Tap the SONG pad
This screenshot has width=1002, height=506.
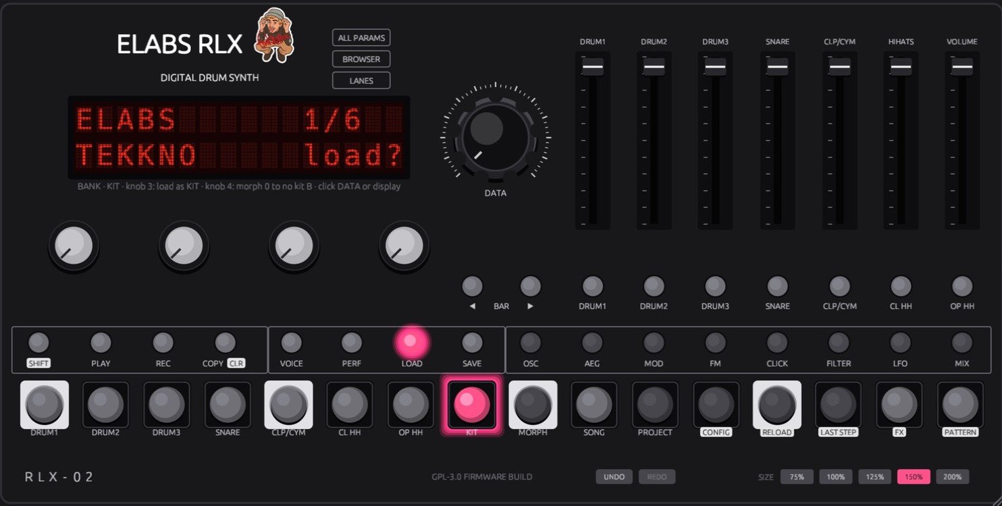[594, 405]
